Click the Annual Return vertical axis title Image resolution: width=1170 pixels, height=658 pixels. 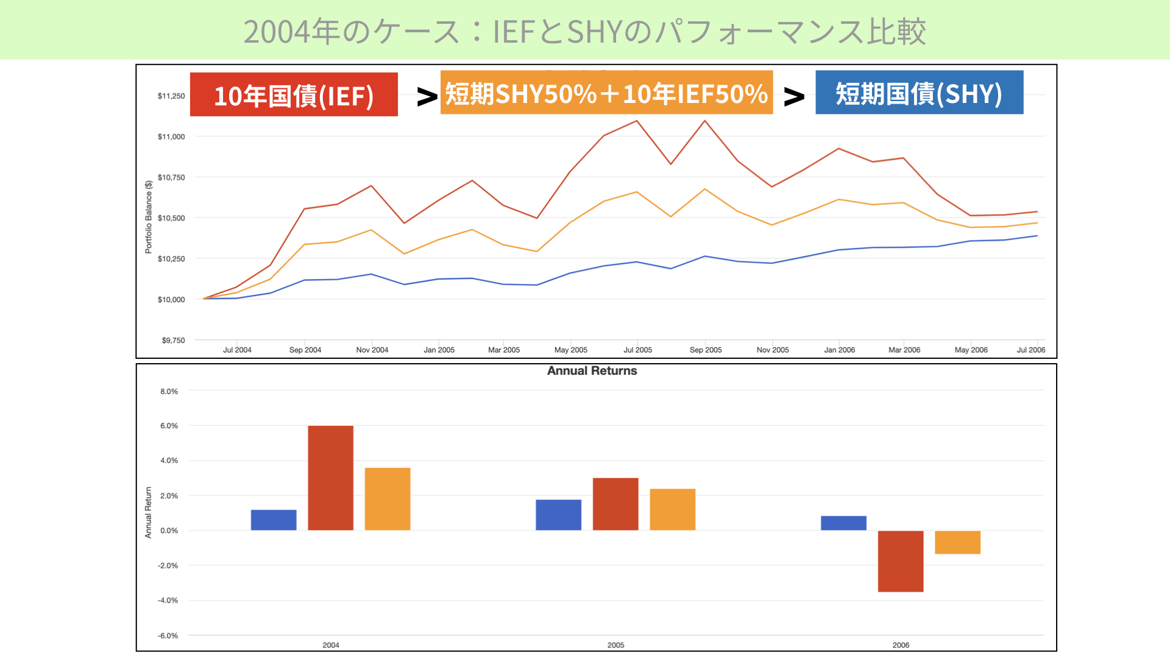tap(148, 512)
